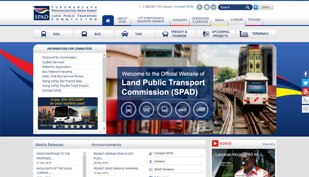Open the YouTube side icon
This screenshot has width=309, height=177.
tap(305, 92)
